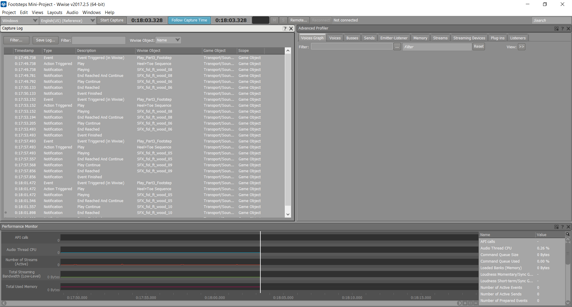Image resolution: width=572 pixels, height=307 pixels.
Task: Click timeline scroll left arrow icon
Action: click(x=4, y=303)
